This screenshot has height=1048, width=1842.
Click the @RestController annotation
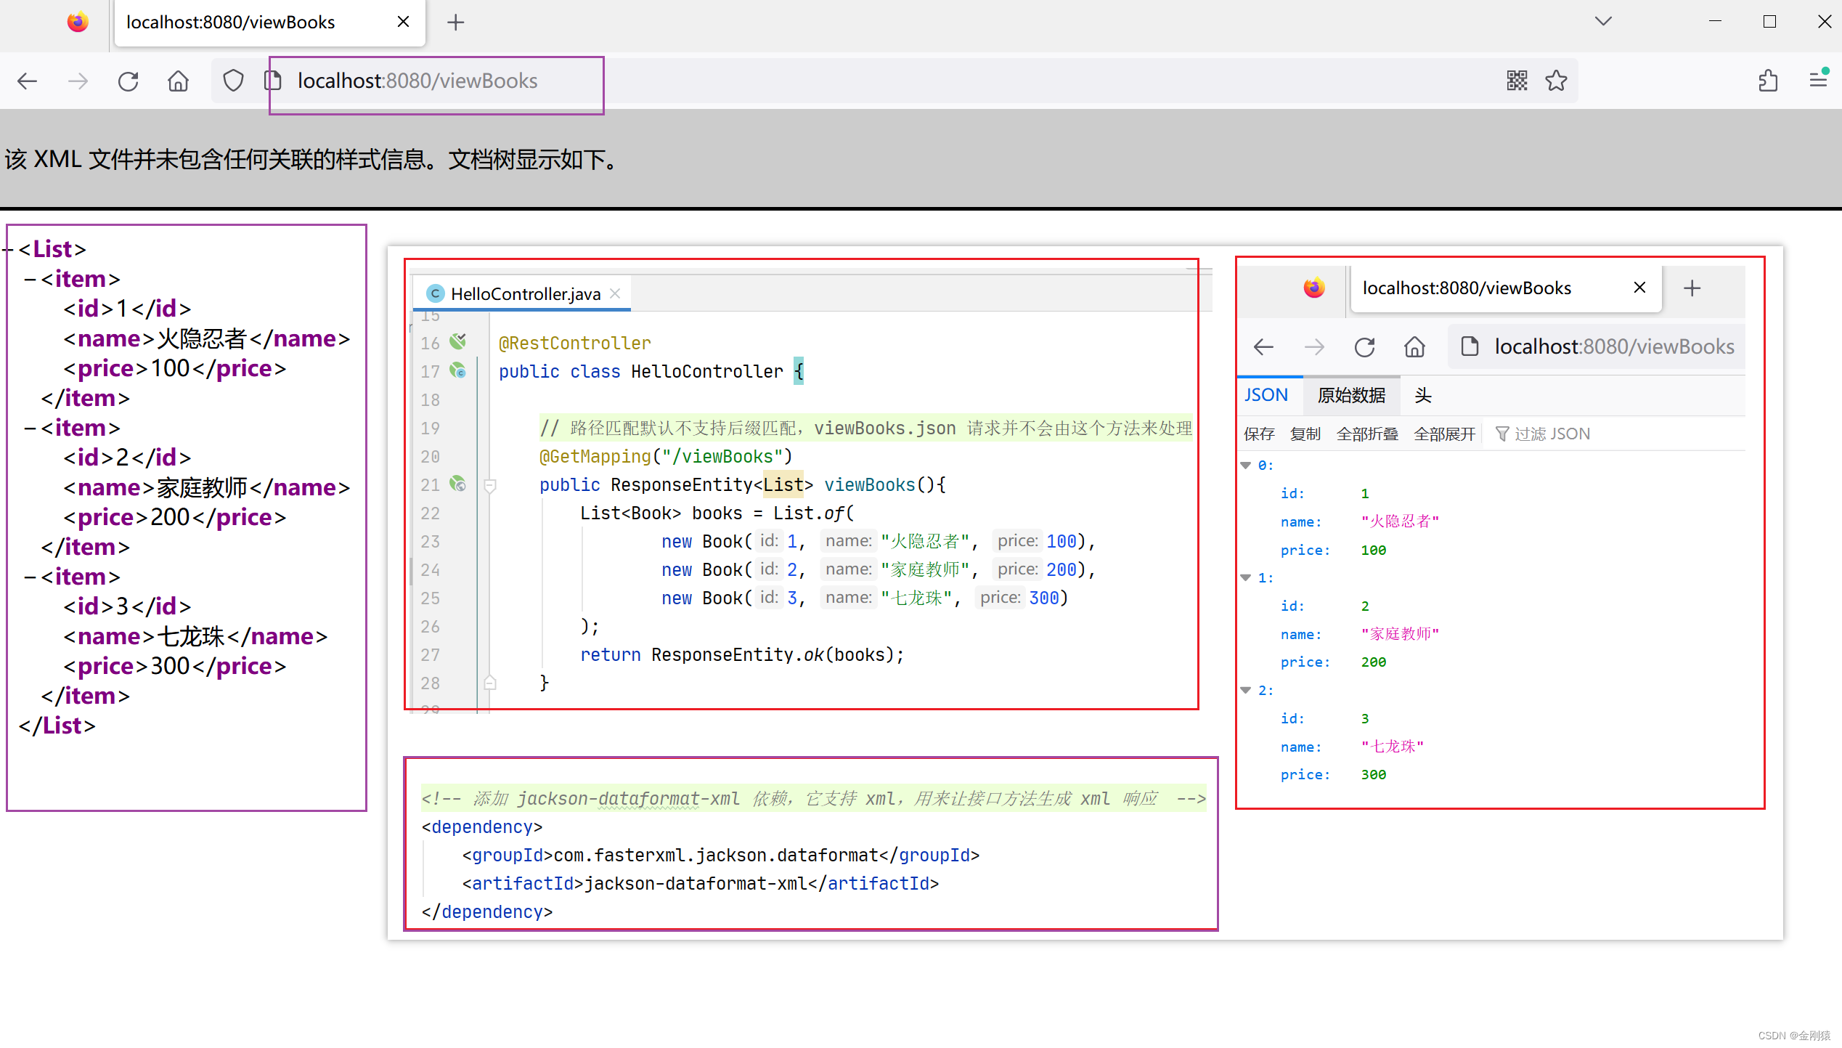[x=574, y=343]
